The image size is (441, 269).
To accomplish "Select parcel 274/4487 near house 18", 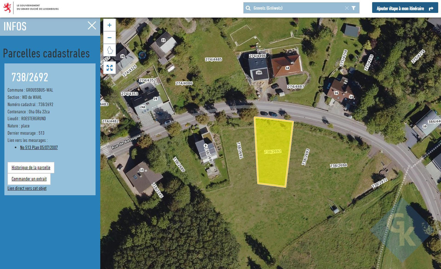I will [x=296, y=86].
